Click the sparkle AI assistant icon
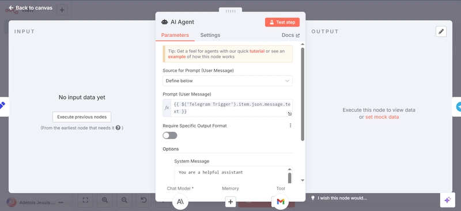This screenshot has width=461, height=211. (447, 200)
